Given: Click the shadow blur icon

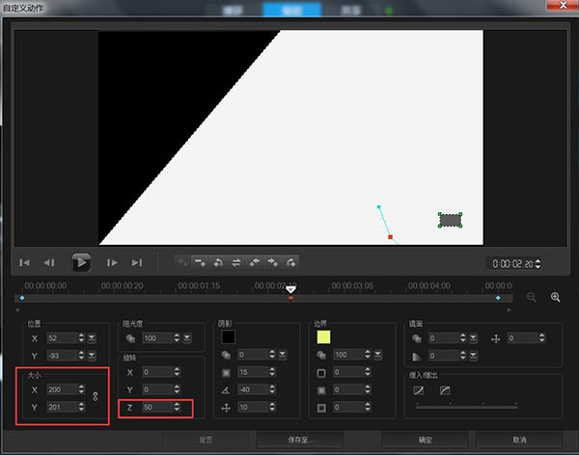Looking at the screenshot, I should (x=226, y=373).
